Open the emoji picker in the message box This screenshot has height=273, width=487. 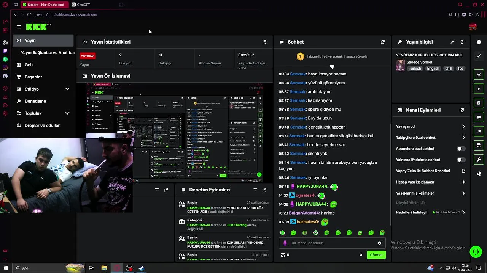[x=380, y=243]
